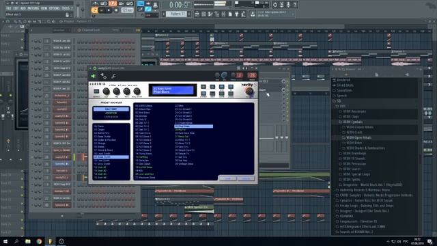
Task: Click the green plugin options icon in wrapper
Action: (x=93, y=76)
